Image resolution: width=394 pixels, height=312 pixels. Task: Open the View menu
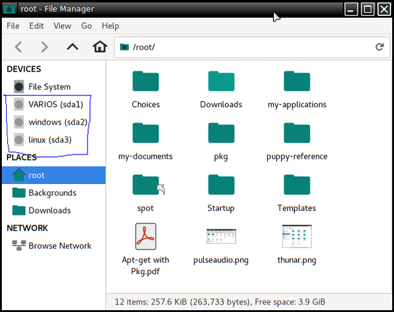(62, 26)
